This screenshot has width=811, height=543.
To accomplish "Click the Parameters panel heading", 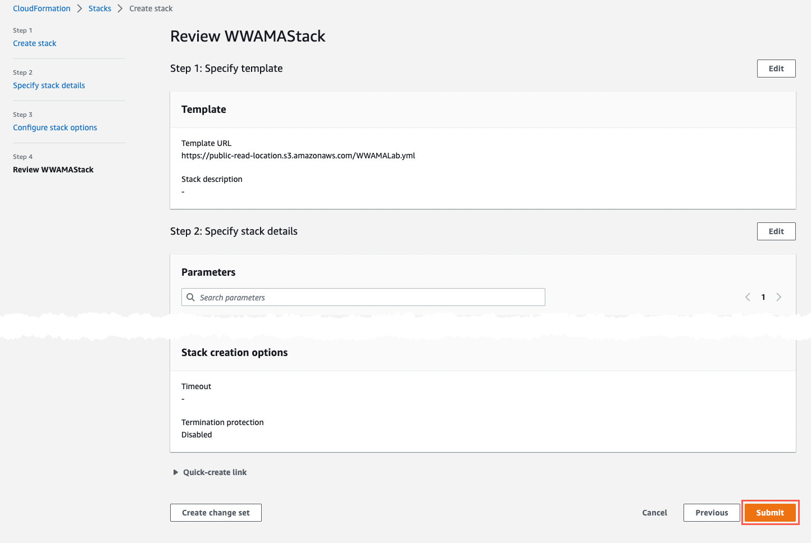I will (208, 272).
